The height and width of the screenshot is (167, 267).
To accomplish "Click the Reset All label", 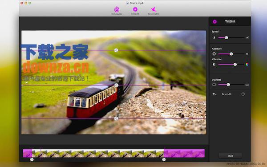I will tap(227, 94).
